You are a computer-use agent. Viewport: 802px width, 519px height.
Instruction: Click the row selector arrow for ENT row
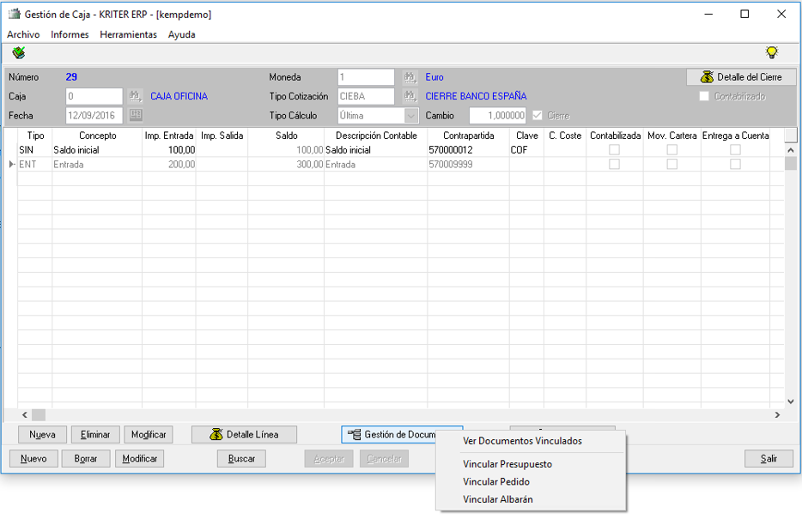pos(11,164)
